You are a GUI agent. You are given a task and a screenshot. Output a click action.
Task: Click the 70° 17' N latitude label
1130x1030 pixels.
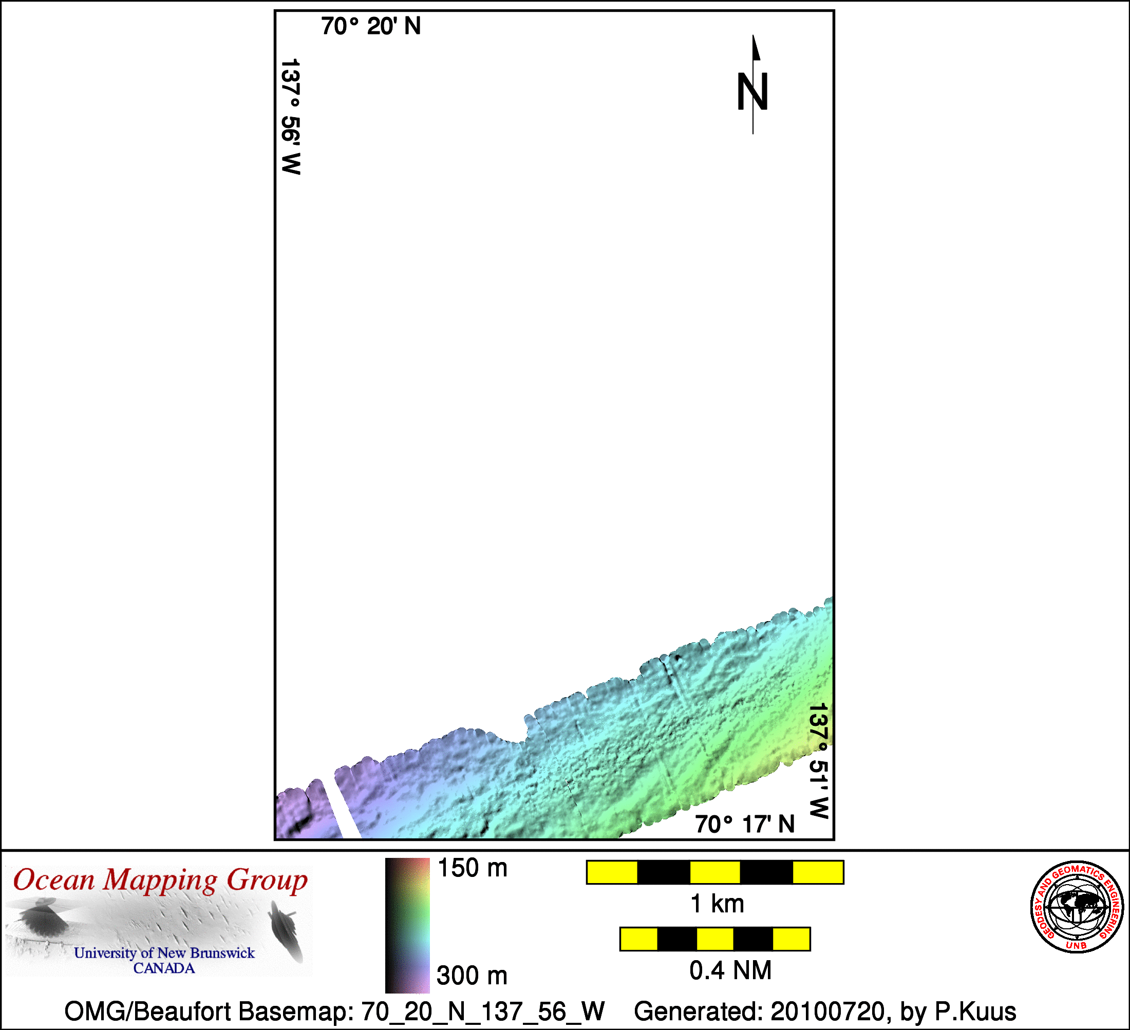(x=745, y=824)
